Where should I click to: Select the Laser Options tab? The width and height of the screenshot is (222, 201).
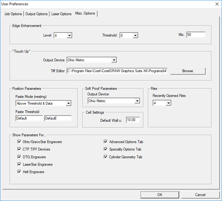pos(61,14)
